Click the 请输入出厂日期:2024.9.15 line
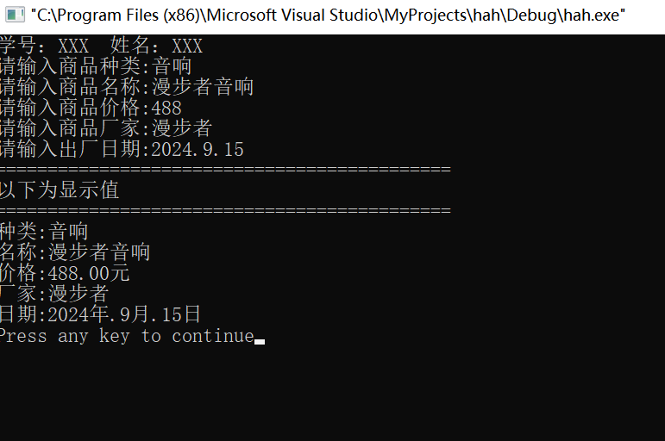665x441 pixels. point(122,149)
